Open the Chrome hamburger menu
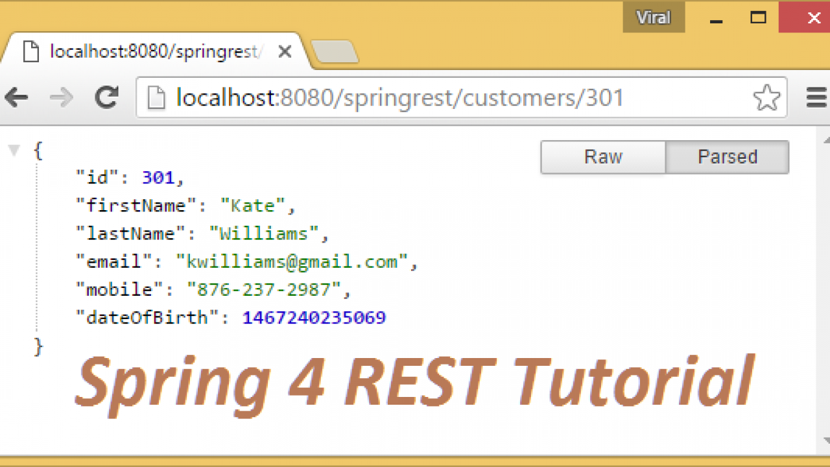Screen dimensions: 830x467 point(816,98)
